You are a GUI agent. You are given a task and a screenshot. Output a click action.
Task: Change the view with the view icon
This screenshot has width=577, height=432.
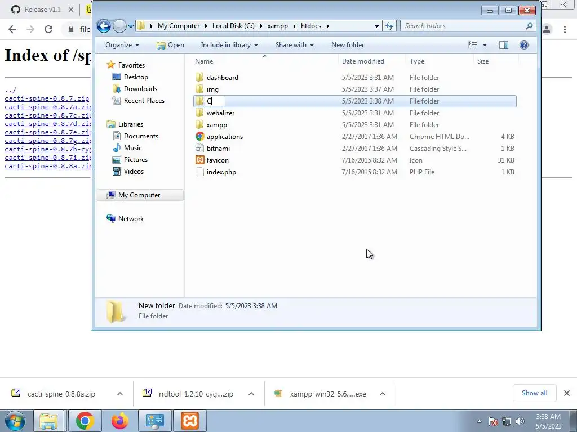(x=473, y=45)
